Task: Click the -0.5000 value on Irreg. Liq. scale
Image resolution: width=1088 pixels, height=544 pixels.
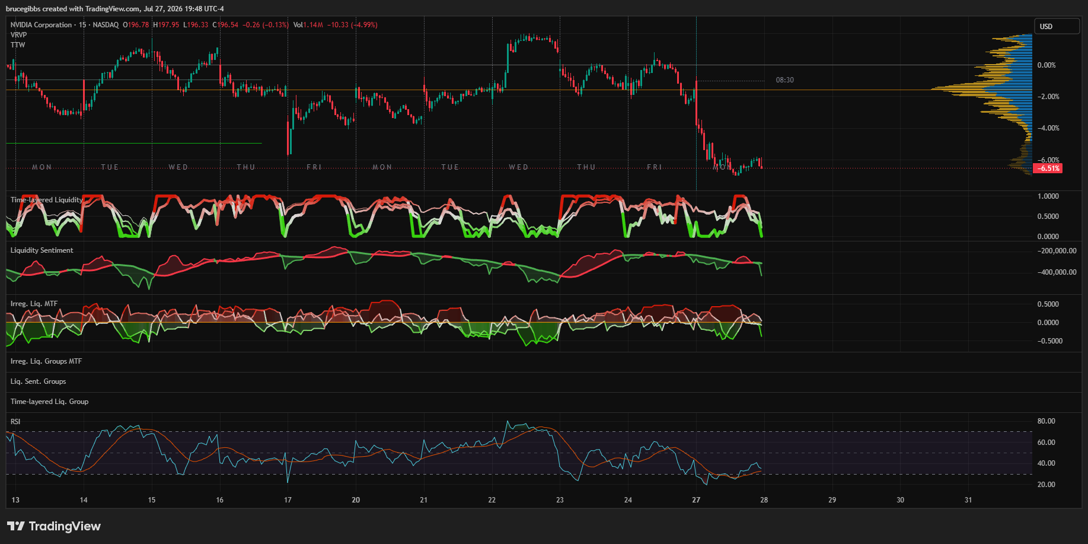Action: 1050,341
